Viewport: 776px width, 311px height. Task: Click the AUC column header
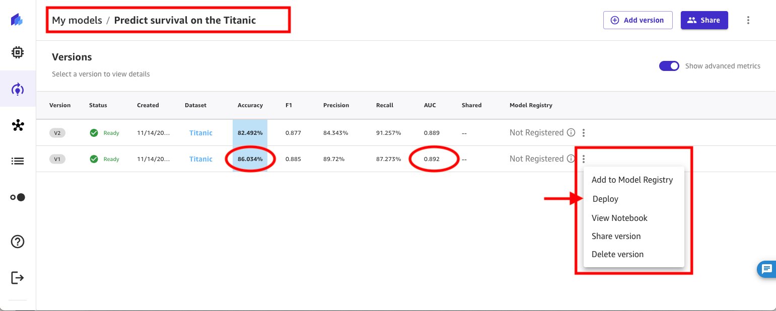pyautogui.click(x=430, y=105)
